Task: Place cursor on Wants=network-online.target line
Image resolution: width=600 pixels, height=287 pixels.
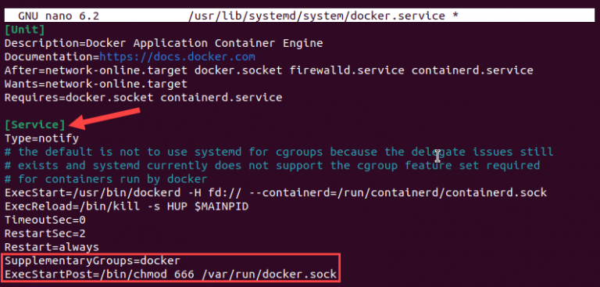Action: coord(96,84)
